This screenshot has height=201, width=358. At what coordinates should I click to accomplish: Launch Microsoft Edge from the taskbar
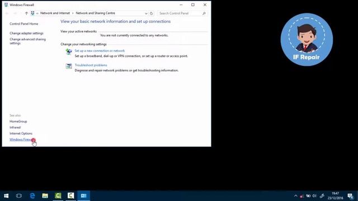(32, 196)
